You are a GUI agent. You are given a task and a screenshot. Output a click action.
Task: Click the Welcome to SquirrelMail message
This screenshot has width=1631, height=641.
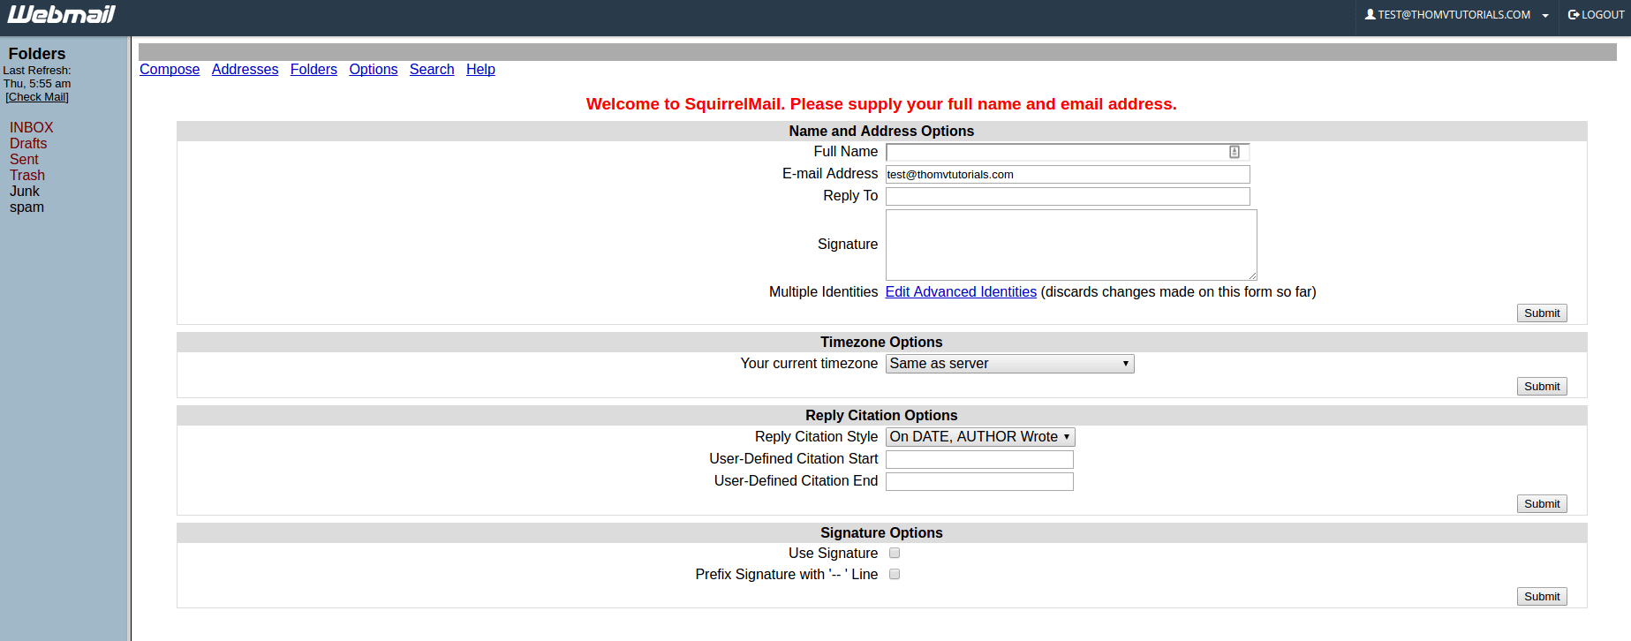(x=881, y=104)
